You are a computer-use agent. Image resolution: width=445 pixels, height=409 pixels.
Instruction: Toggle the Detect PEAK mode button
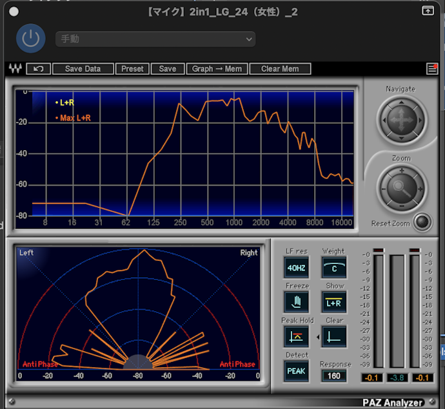(296, 371)
